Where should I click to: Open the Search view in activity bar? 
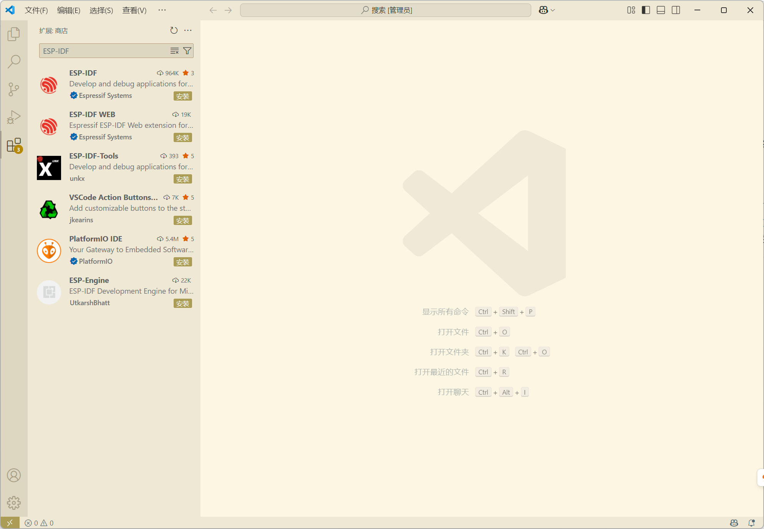point(14,61)
